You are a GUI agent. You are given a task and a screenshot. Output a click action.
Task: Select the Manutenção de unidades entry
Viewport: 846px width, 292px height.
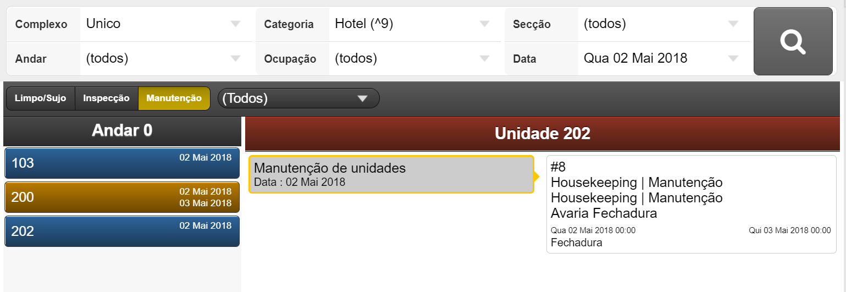pyautogui.click(x=391, y=174)
